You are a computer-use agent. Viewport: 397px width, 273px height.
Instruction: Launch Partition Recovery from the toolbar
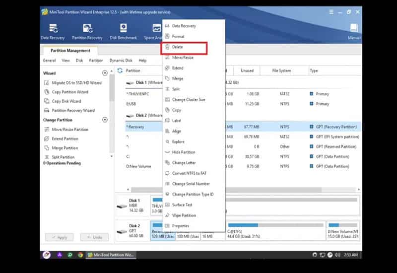click(x=87, y=32)
